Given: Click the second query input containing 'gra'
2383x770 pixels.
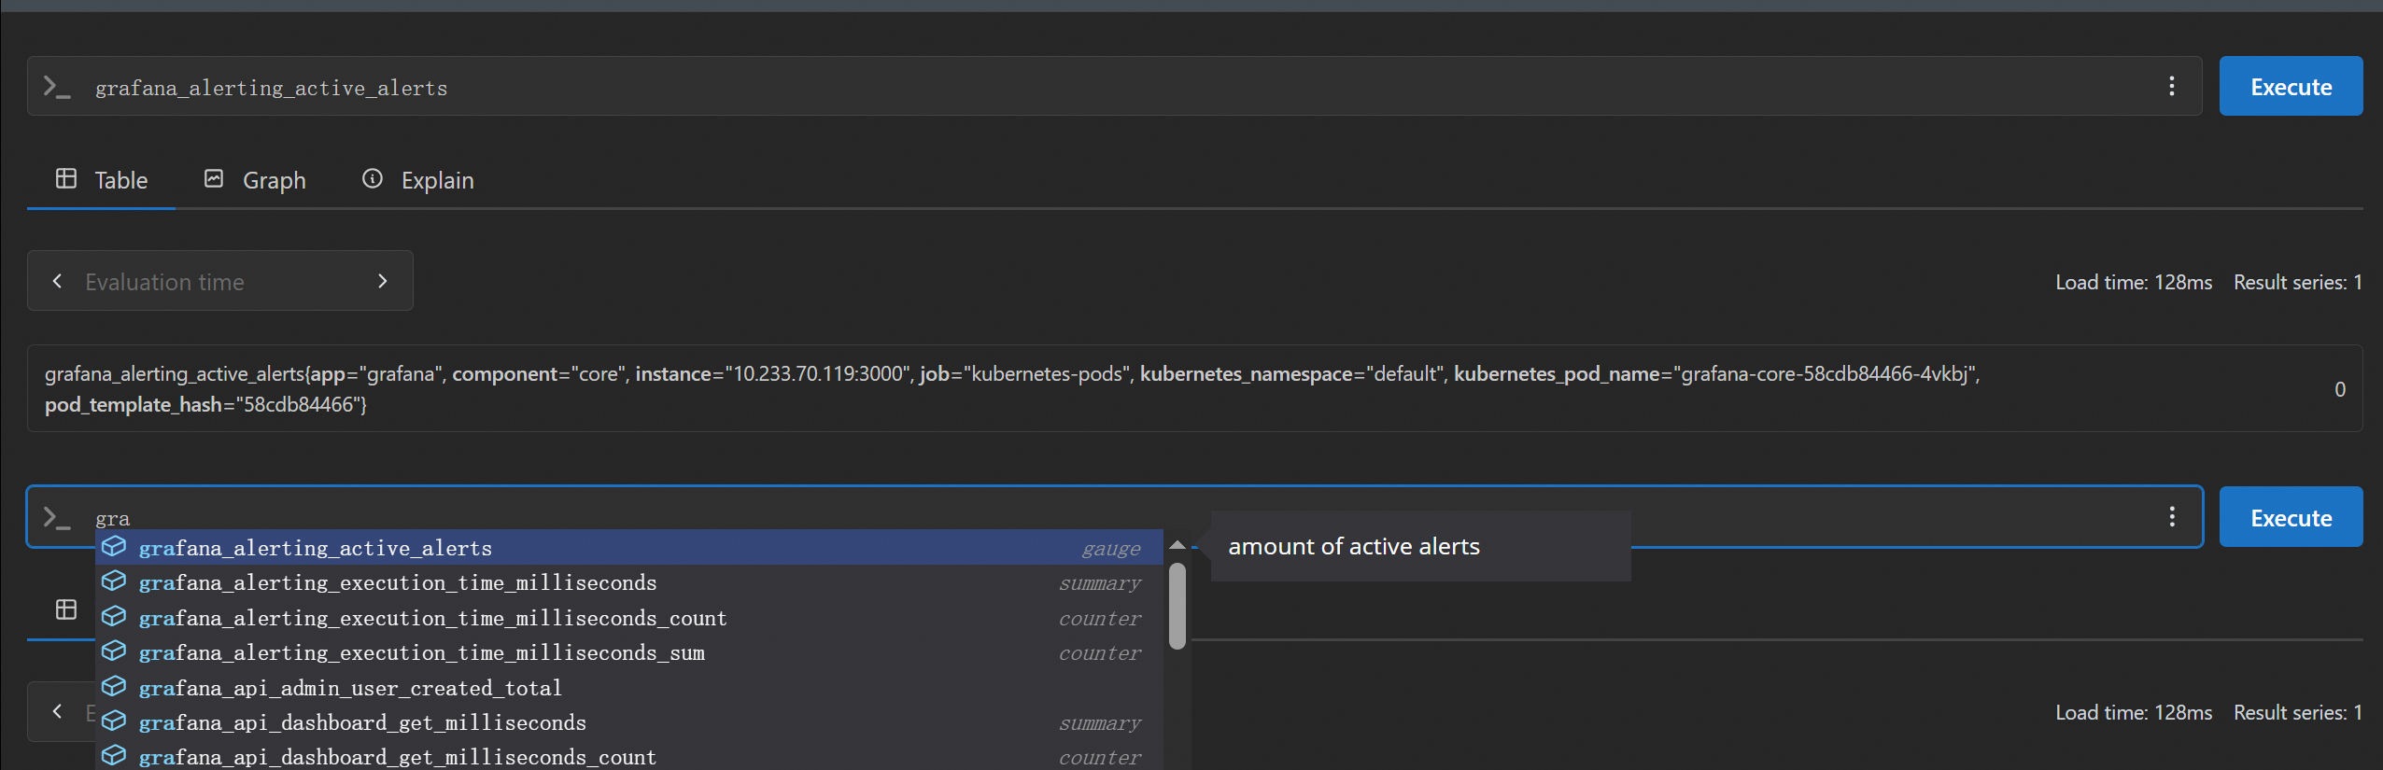Looking at the screenshot, I should point(1115,518).
